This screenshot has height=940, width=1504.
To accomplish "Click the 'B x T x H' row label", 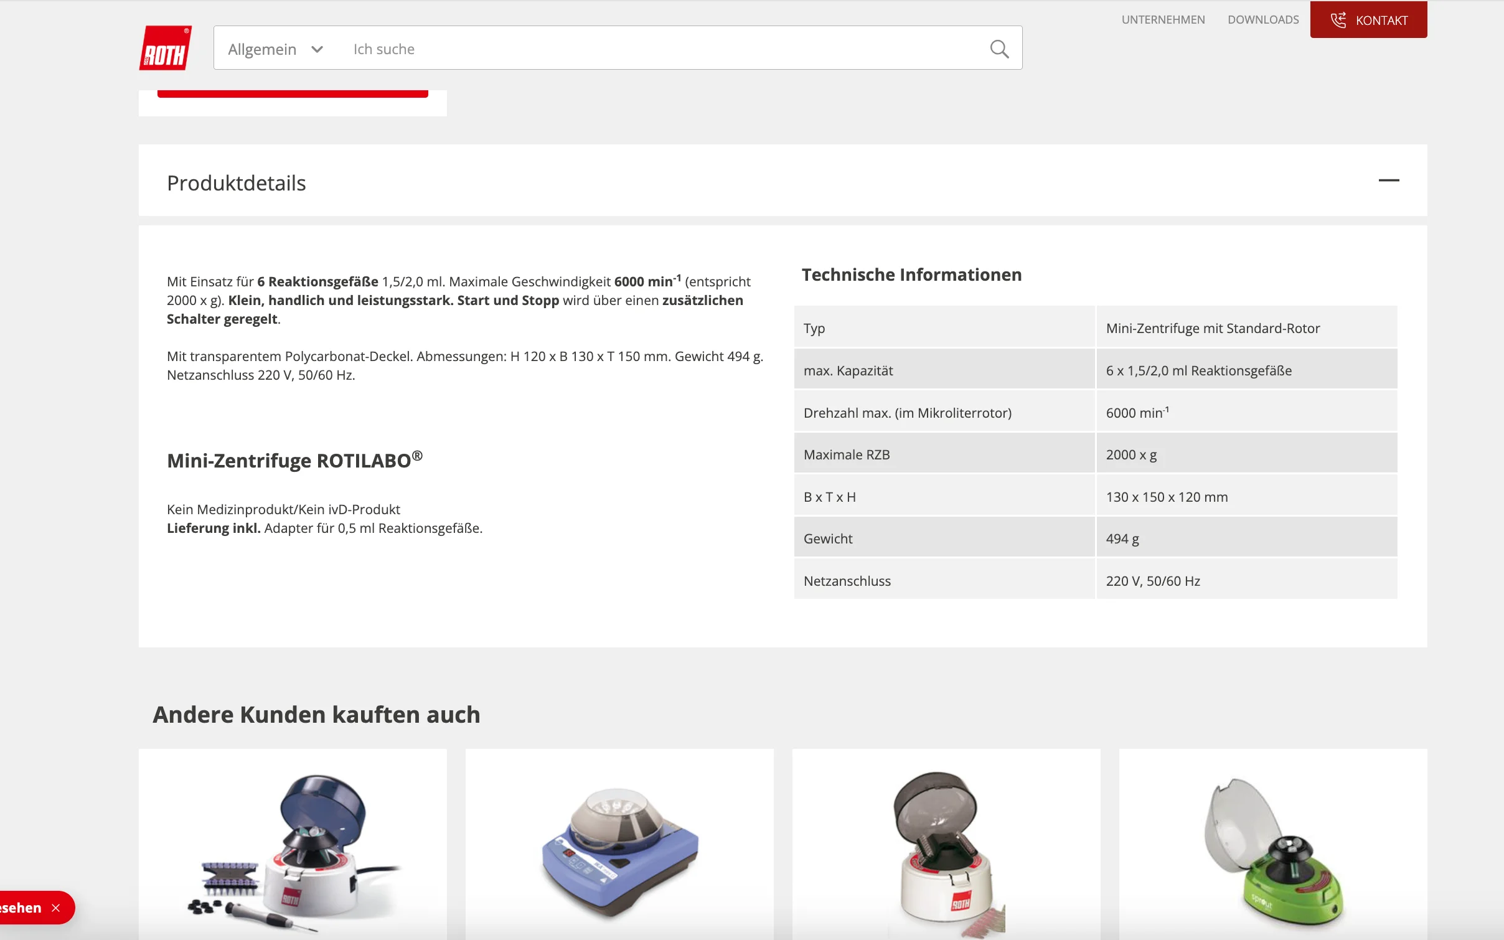I will pyautogui.click(x=830, y=497).
